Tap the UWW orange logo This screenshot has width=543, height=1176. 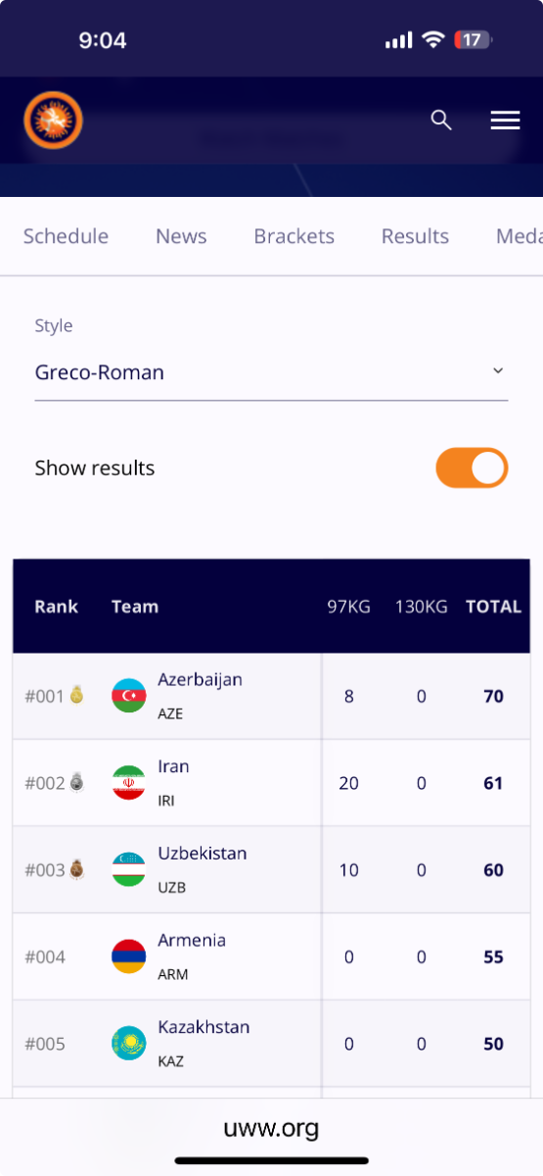53,121
